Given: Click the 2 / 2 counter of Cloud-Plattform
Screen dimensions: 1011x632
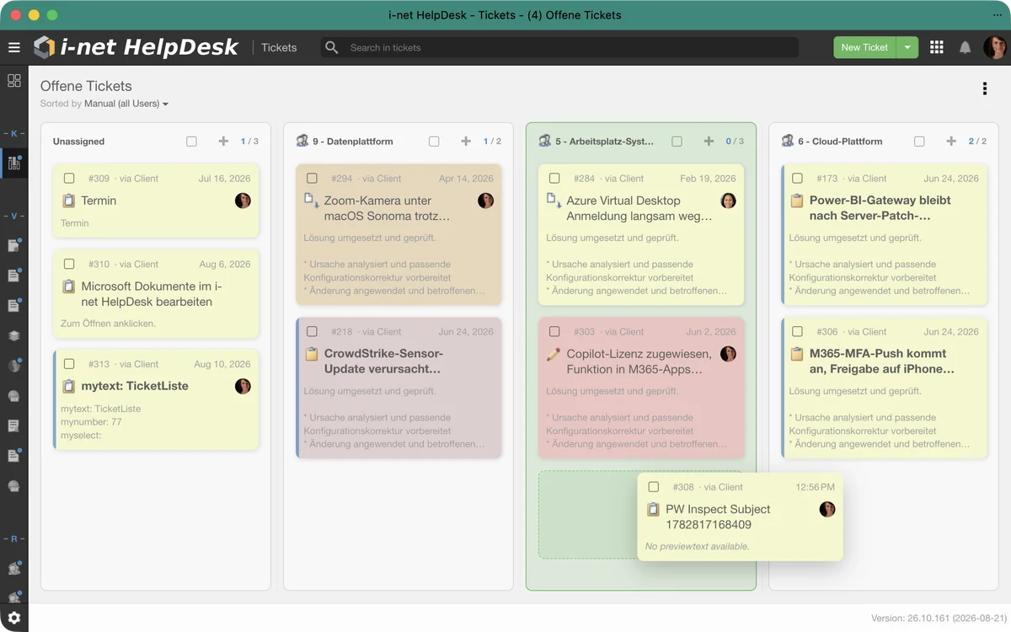Looking at the screenshot, I should click(977, 142).
